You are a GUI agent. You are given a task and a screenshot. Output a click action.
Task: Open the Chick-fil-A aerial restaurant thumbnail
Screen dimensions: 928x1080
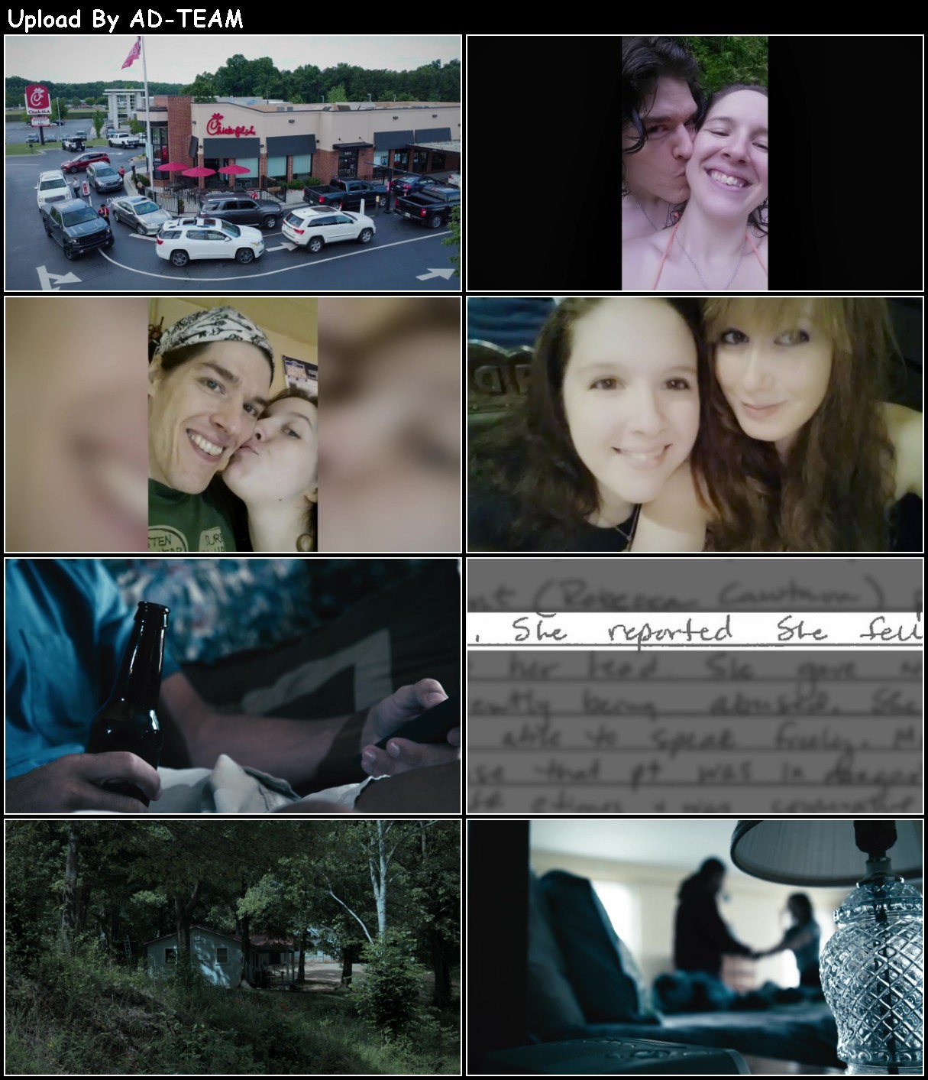point(233,163)
